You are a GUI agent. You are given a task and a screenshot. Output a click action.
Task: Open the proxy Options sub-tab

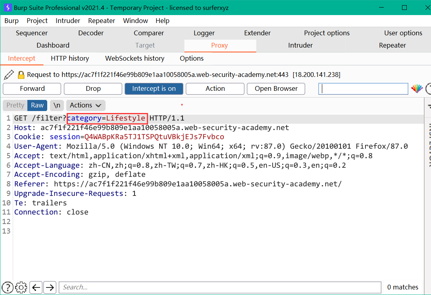(192, 59)
